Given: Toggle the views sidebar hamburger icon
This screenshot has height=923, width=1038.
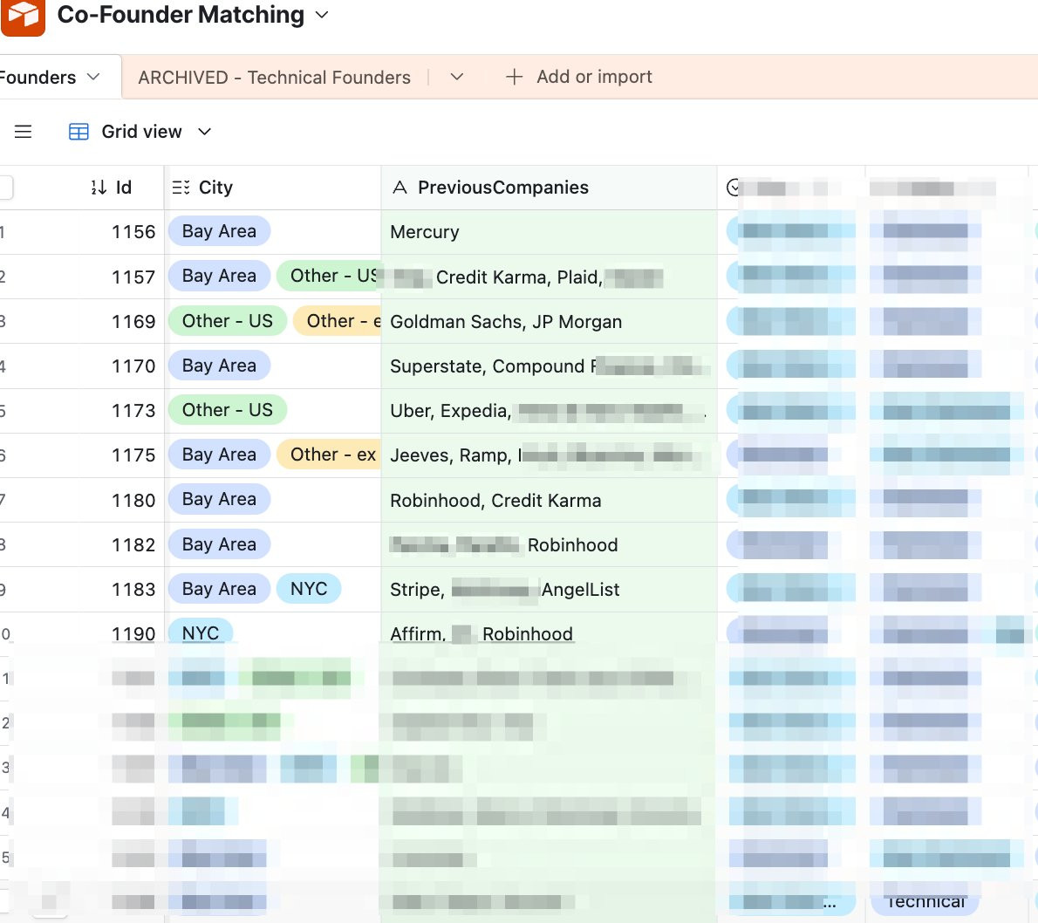Looking at the screenshot, I should [x=24, y=132].
